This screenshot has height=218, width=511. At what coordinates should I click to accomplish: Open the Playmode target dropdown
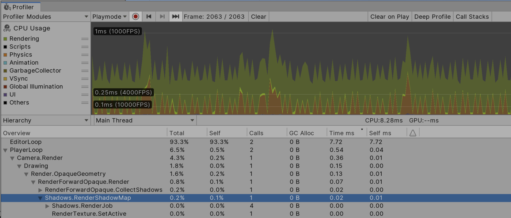click(109, 17)
